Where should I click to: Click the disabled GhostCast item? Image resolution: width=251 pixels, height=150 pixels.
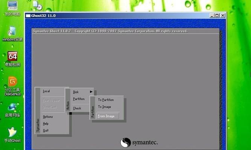pos(50,107)
